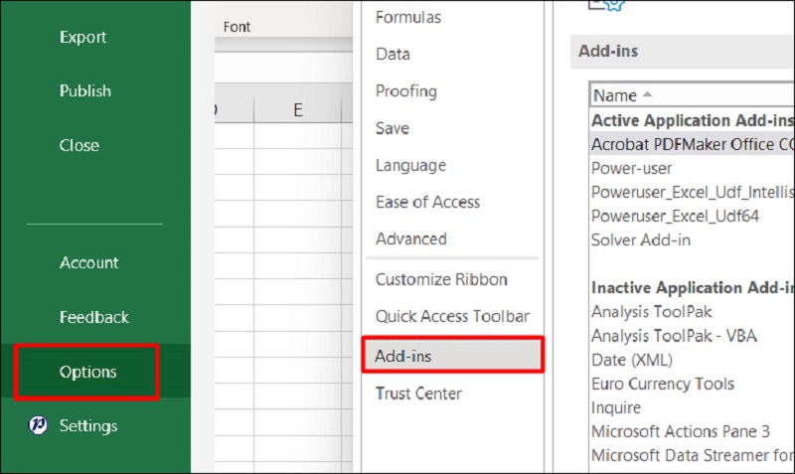Screen dimensions: 795x474
Task: Click Export in the File menu
Action: [81, 37]
